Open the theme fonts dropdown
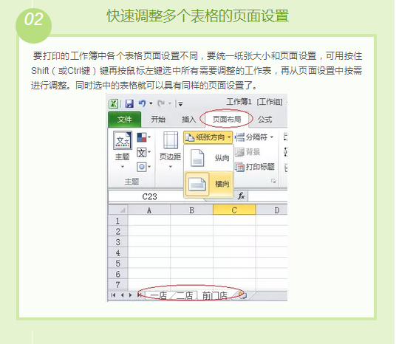Screen dimensions: 396x344 pos(143,153)
